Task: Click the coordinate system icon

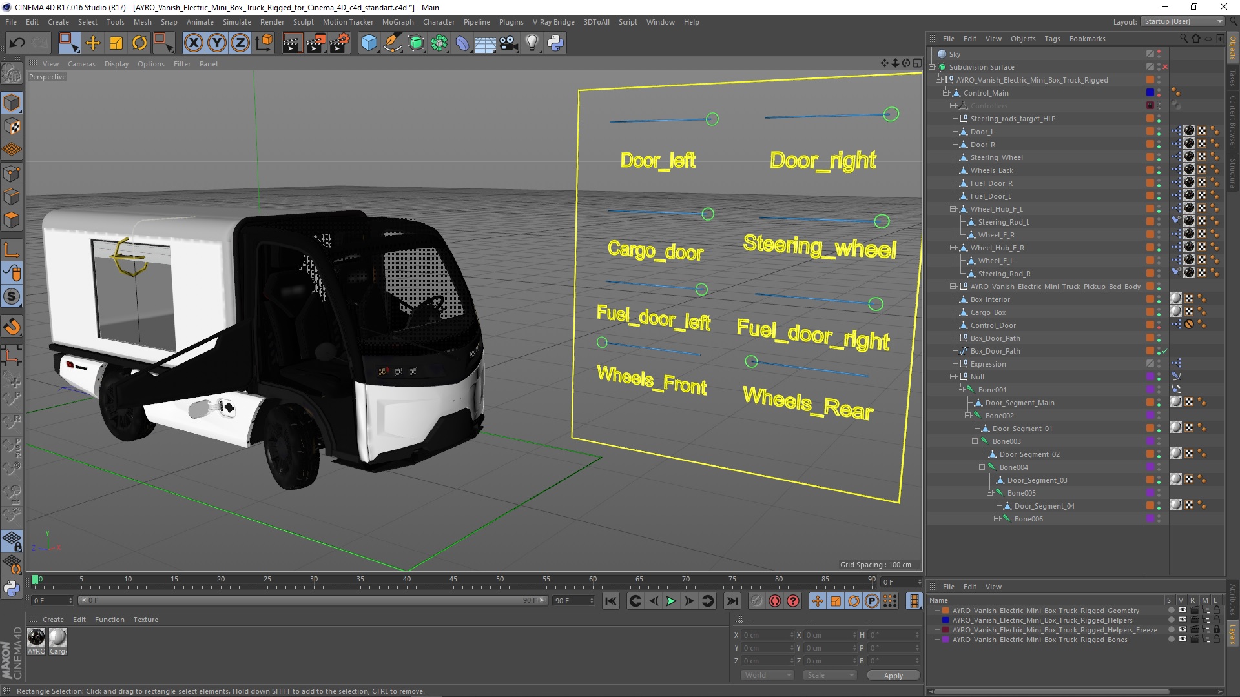Action: click(x=263, y=43)
